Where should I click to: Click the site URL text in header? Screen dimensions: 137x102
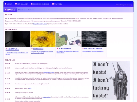click(x=124, y=5)
